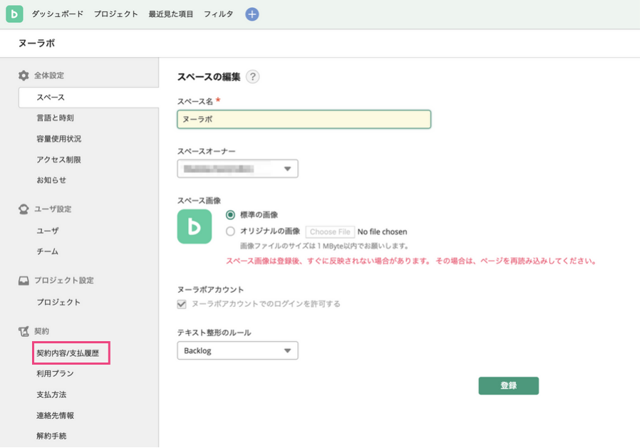The image size is (640, 448).
Task: Open 最近見た項目 menu
Action: 170,14
